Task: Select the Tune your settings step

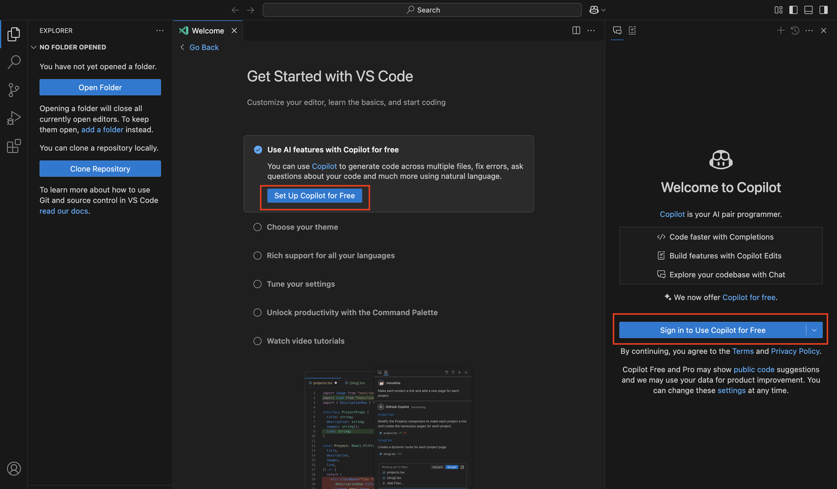Action: 301,284
